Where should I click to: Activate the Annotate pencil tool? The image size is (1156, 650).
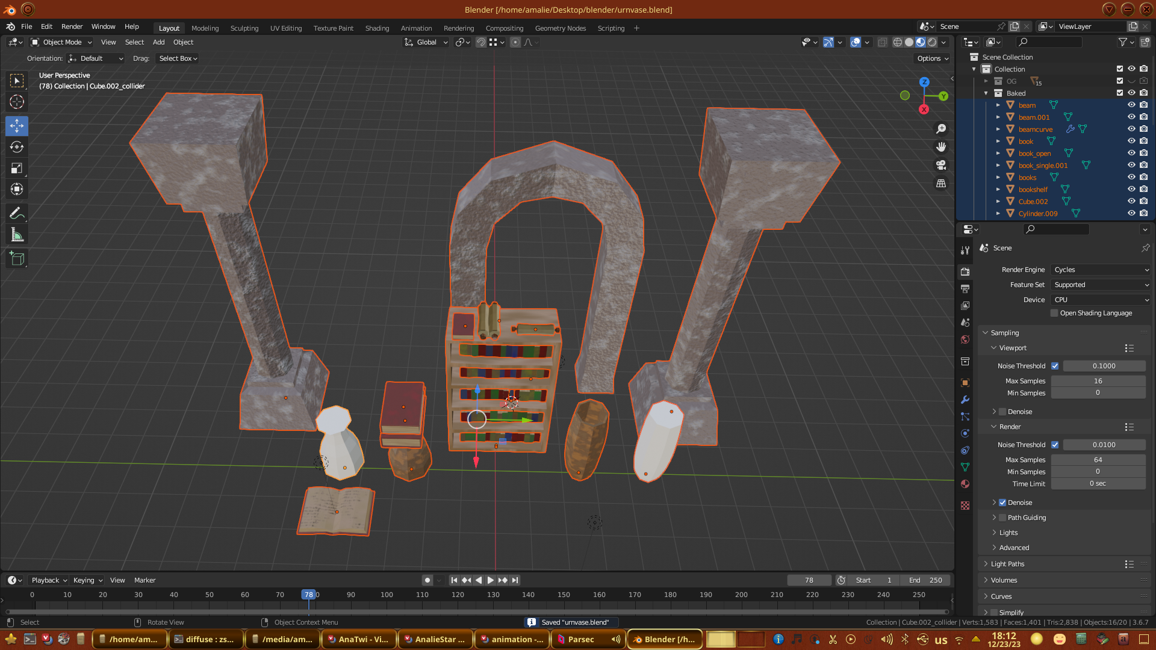[x=17, y=214]
